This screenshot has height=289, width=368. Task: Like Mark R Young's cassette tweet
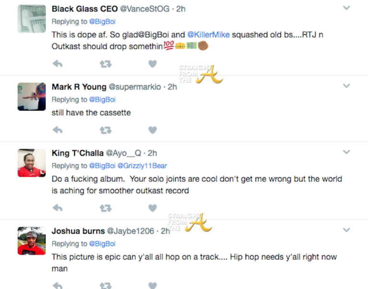(x=152, y=130)
